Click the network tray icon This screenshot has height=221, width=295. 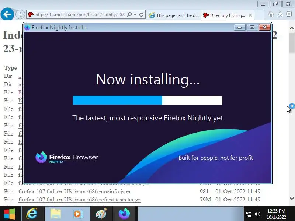tap(249, 214)
